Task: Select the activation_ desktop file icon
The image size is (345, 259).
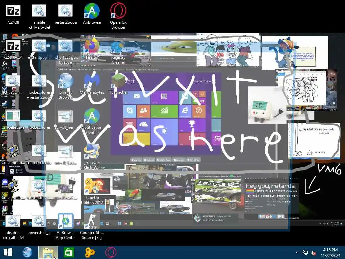Action: pos(13,85)
